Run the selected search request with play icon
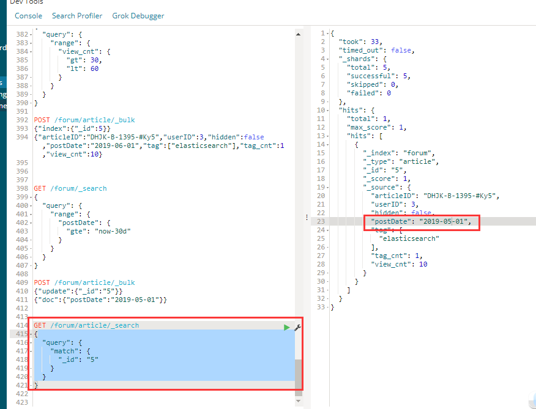Screen dimensions: 536x409 click(x=287, y=327)
